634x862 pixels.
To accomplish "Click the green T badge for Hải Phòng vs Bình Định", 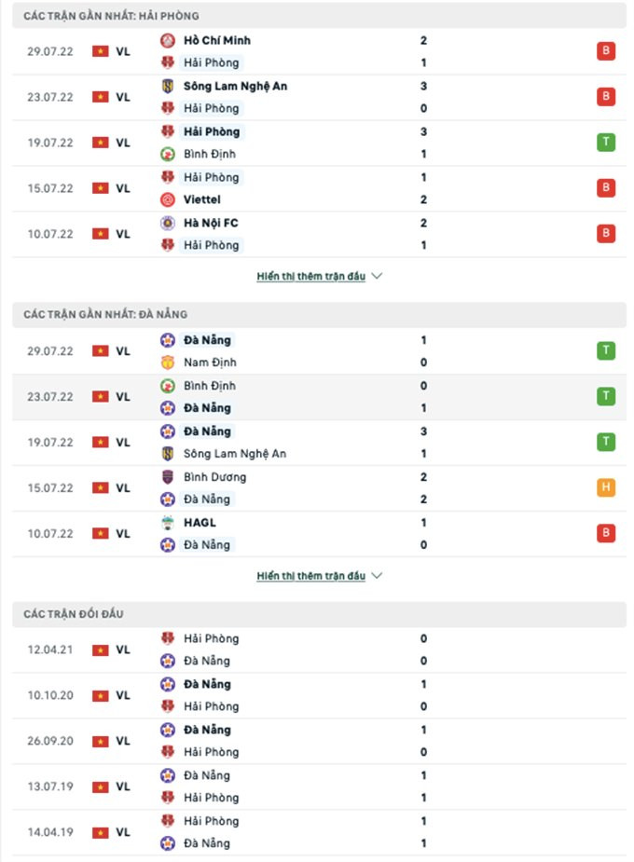I will pyautogui.click(x=606, y=143).
